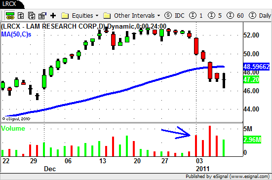
Task: Click the green 2.96M volume tag
Action: 252,140
